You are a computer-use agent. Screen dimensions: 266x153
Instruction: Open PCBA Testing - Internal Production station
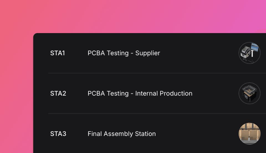(140, 93)
